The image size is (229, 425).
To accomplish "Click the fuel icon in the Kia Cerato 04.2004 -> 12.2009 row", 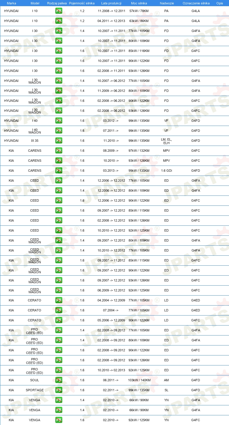I will click(59, 300).
